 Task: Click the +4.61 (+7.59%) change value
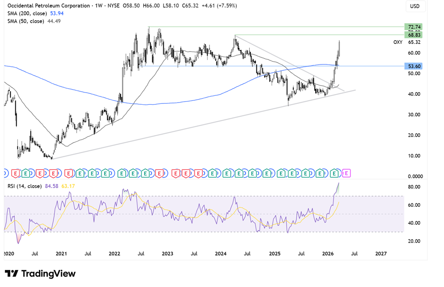pos(219,6)
